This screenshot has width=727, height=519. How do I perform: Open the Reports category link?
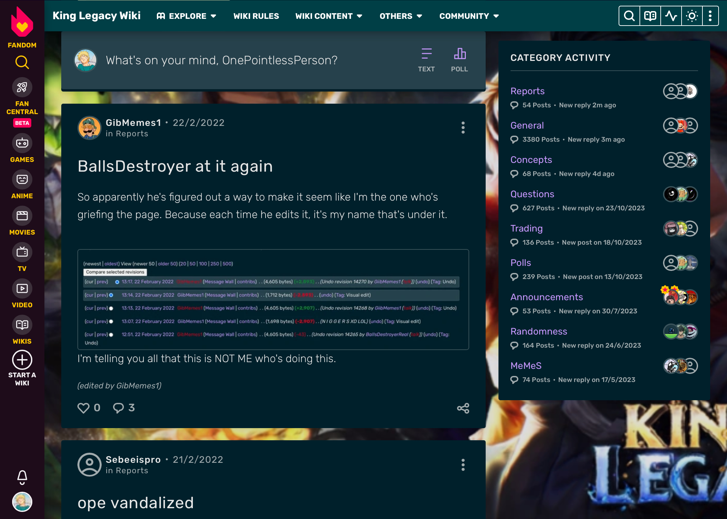click(527, 91)
